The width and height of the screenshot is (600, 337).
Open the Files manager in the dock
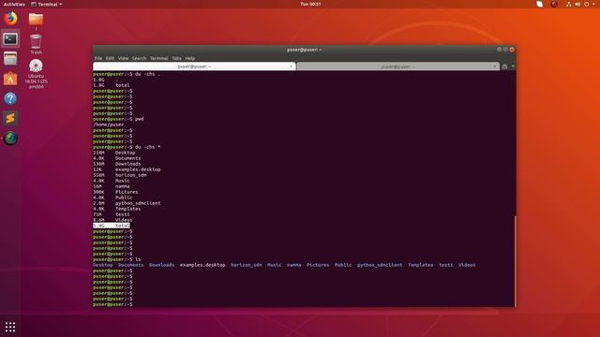(10, 58)
